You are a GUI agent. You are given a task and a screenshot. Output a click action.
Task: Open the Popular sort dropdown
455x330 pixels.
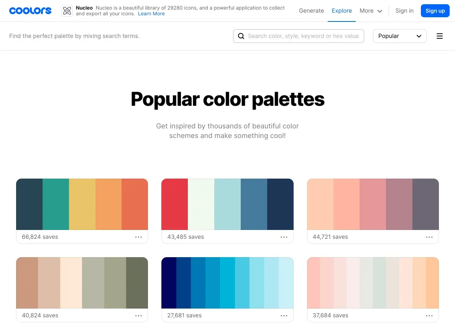[x=399, y=36]
